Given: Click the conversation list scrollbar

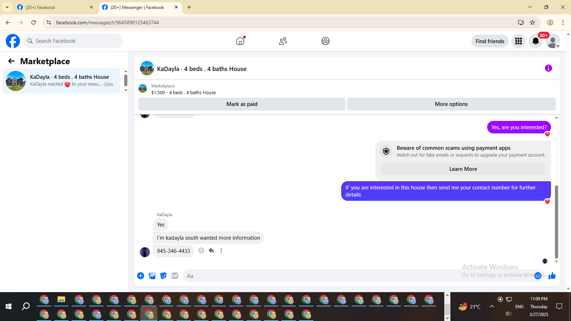Looking at the screenshot, I should pos(126,80).
